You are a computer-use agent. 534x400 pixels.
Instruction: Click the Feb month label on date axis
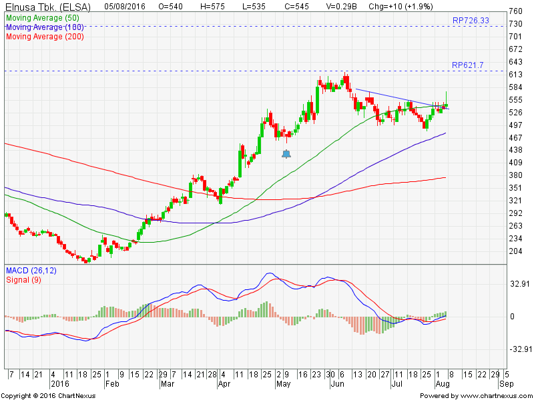point(112,384)
